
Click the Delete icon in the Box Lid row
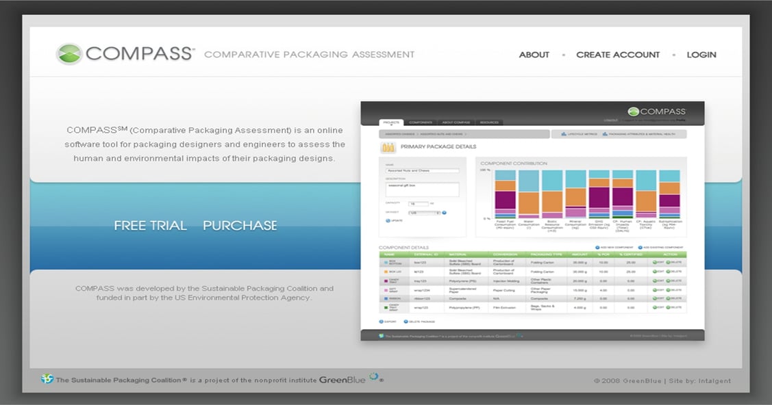(x=669, y=272)
